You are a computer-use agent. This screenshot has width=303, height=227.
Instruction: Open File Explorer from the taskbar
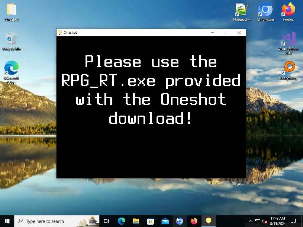coord(136,221)
